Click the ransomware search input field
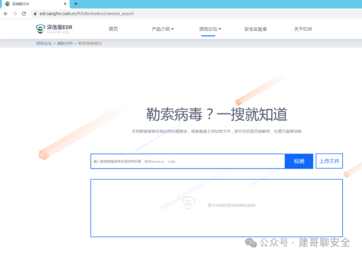 pyautogui.click(x=188, y=161)
